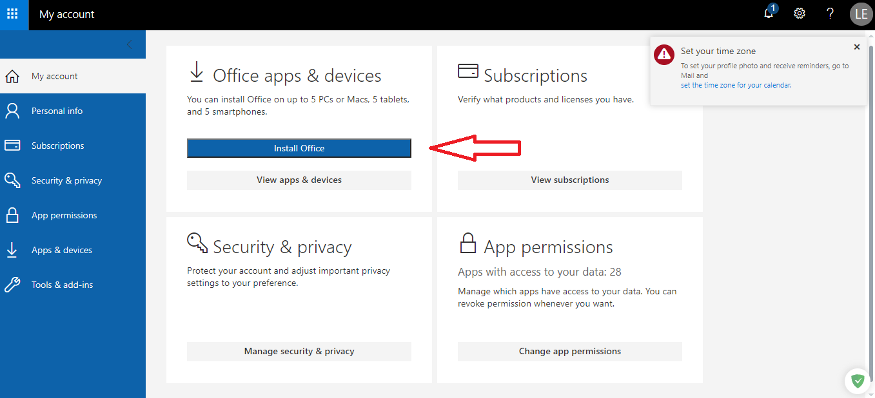Viewport: 875px width, 398px height.
Task: Click 'Verify what products and licenses you have.'
Action: coord(546,99)
